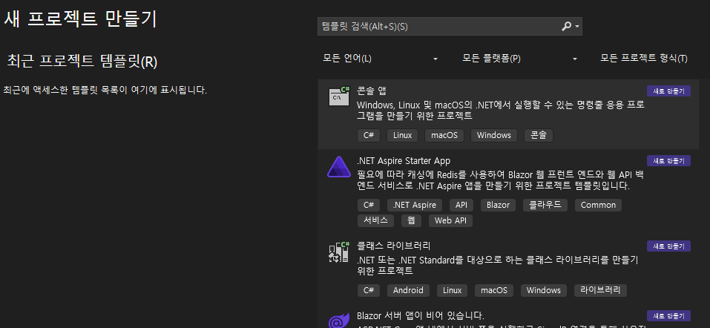Click the 라이브러리 tag

pos(600,290)
